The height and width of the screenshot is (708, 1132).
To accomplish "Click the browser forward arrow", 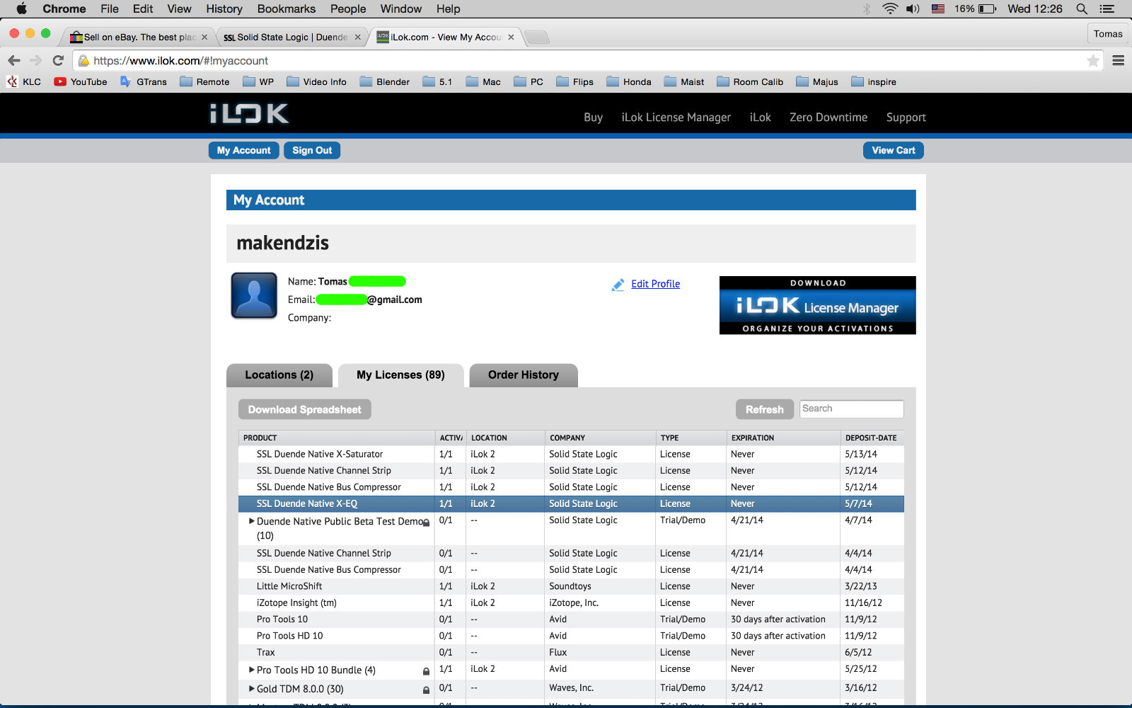I will point(36,61).
